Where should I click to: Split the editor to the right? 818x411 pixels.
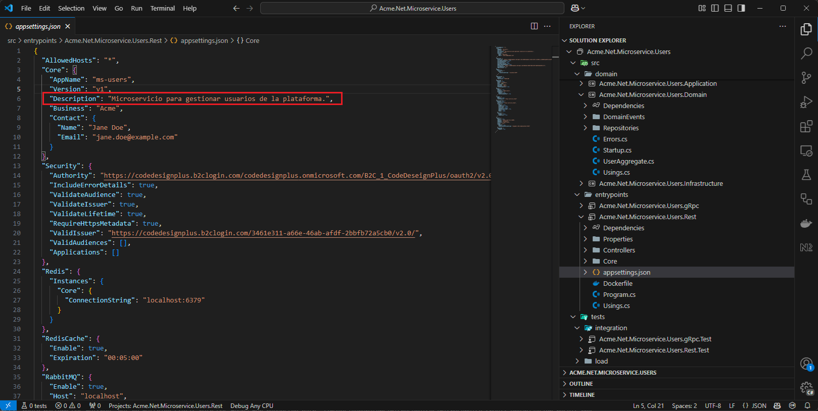pos(534,26)
